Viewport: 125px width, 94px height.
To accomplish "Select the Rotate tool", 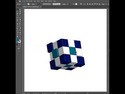I will coord(18,22).
